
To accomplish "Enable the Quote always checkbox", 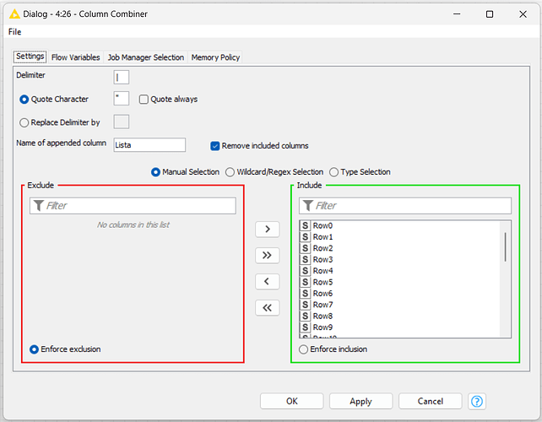I will [x=144, y=100].
